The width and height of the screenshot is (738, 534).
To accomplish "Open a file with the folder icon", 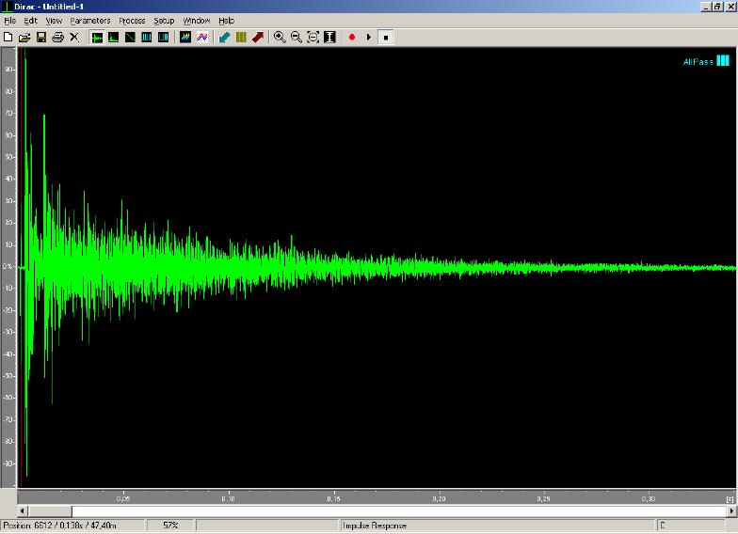I will tap(24, 37).
